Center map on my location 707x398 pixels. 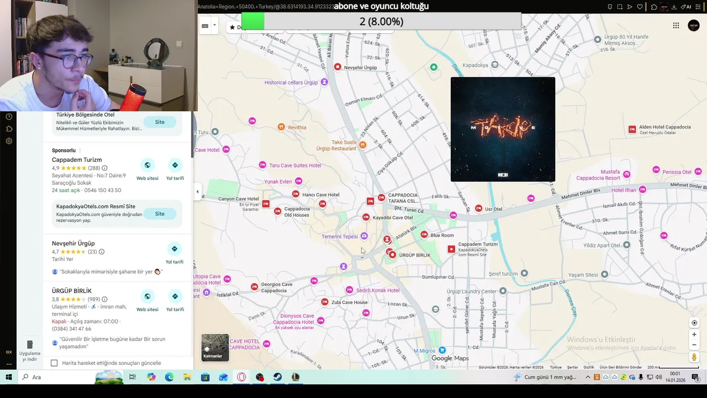(694, 323)
